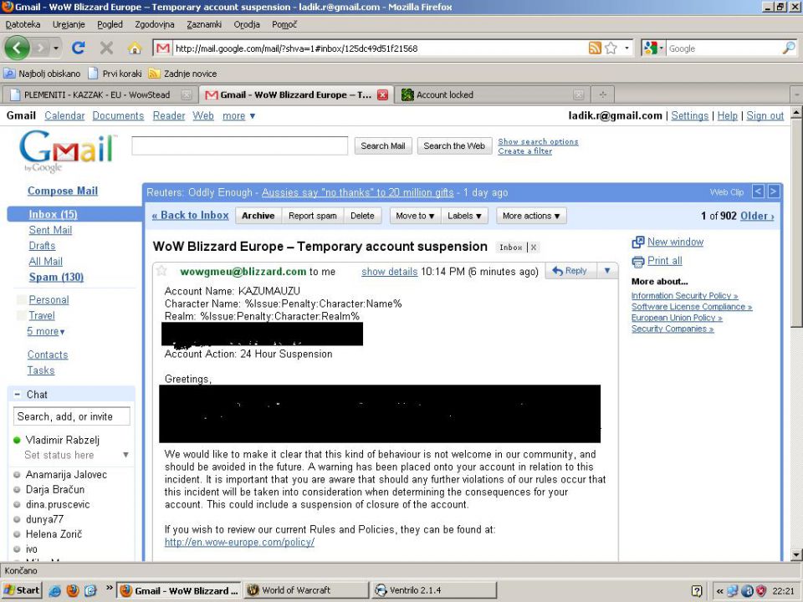Image resolution: width=803 pixels, height=602 pixels.
Task: Remove the Inbox label with X
Action: [534, 247]
